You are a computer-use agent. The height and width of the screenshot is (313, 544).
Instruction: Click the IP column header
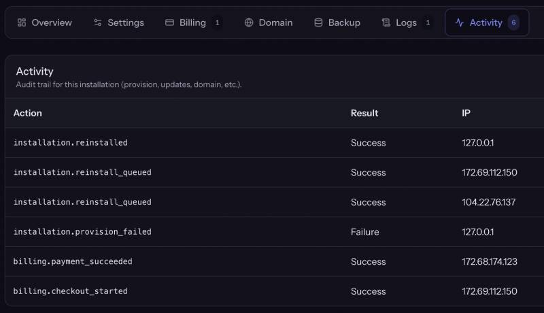[x=466, y=113]
